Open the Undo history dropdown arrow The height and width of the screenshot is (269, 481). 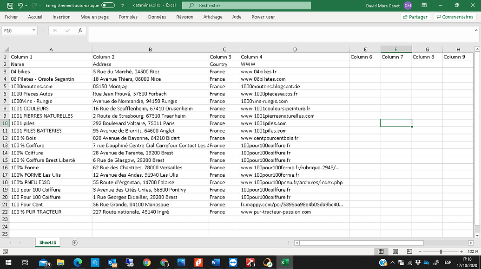pos(26,6)
